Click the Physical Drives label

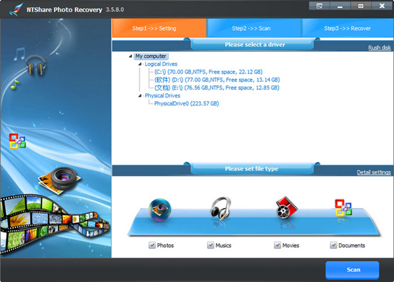(162, 96)
